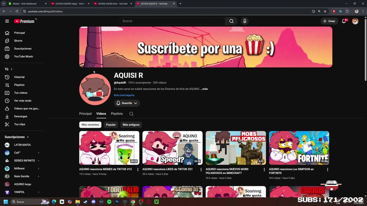Screen dimensions: 367x206
Task: Bookmark this page with the star icon
Action: point(325,11)
